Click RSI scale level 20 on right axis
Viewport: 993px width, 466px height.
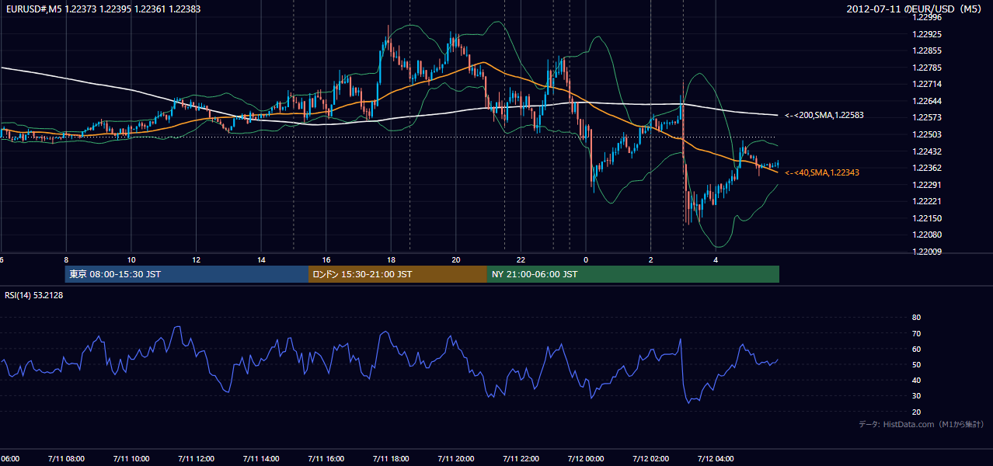916,412
